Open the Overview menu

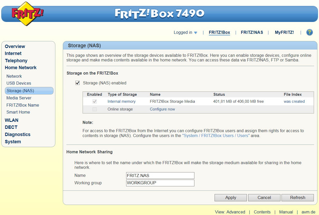pos(15,46)
